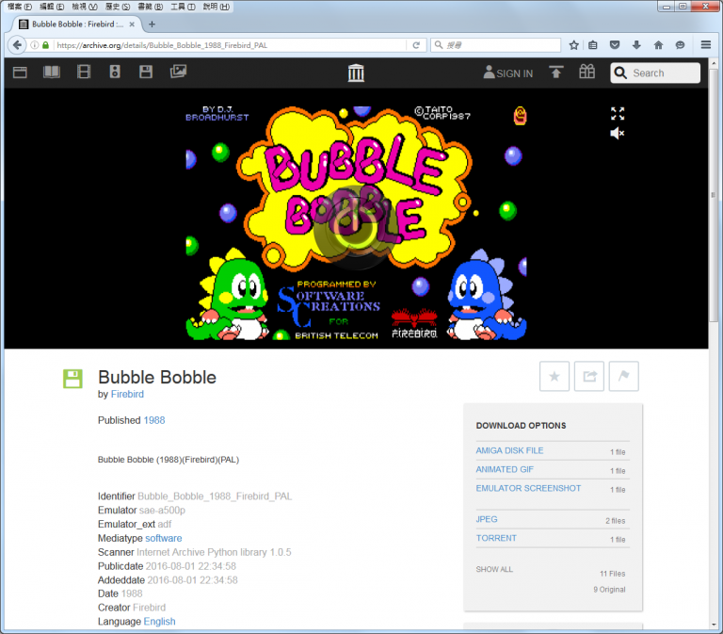
Task: Go back to the previous page
Action: 18,45
